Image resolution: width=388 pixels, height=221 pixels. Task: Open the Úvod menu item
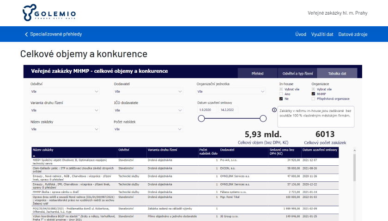coord(301,34)
